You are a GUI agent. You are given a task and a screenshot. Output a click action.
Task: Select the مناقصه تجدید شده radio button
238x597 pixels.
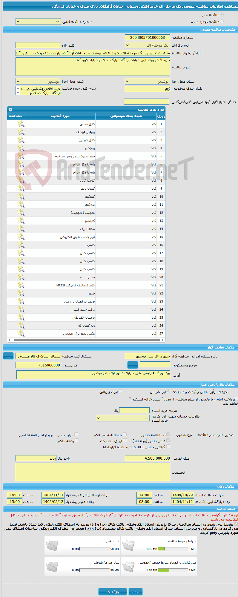point(222,22)
